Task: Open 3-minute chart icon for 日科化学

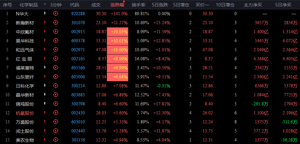Action: click(x=56, y=86)
